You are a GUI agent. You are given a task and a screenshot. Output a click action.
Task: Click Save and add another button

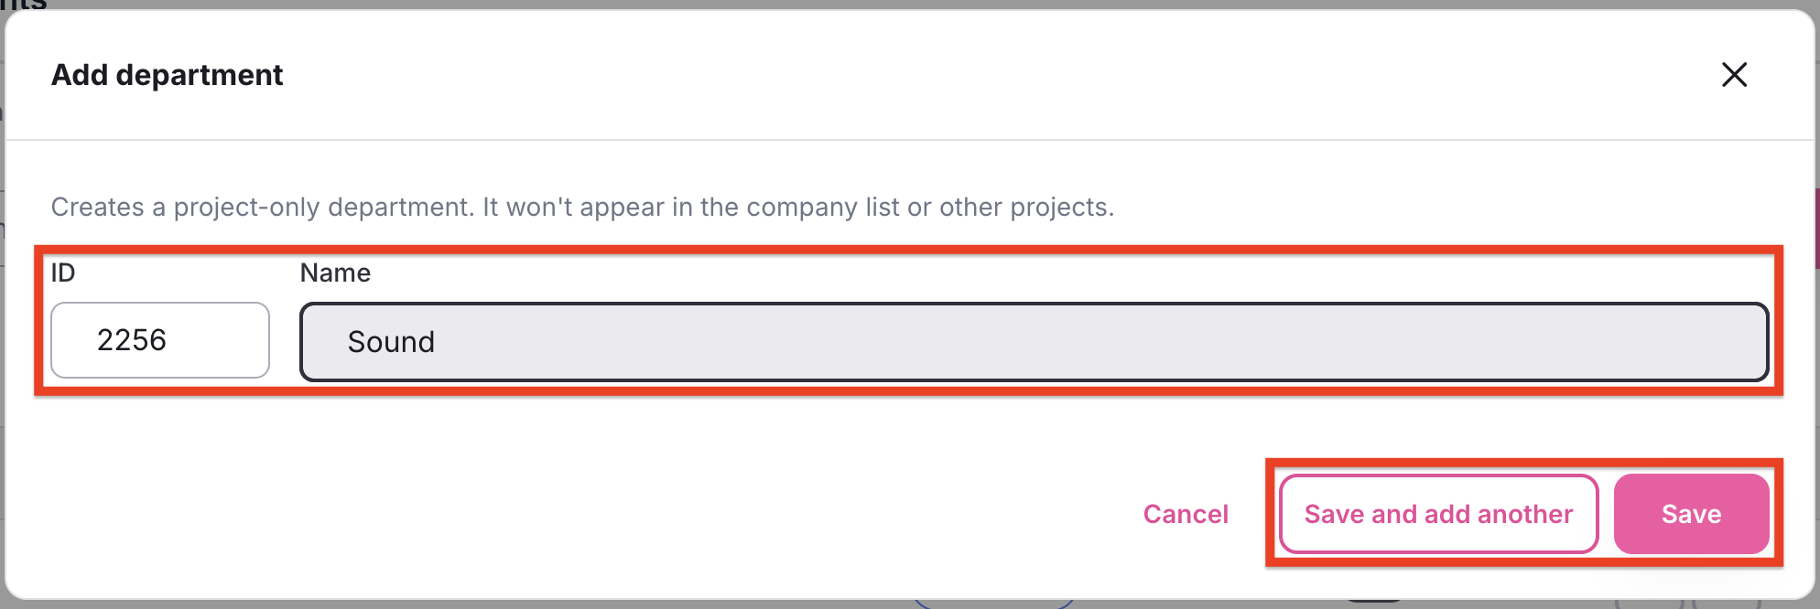click(x=1438, y=514)
